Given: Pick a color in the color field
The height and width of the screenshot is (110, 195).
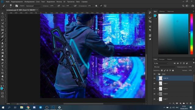Looking at the screenshot, I should click(x=173, y=34).
